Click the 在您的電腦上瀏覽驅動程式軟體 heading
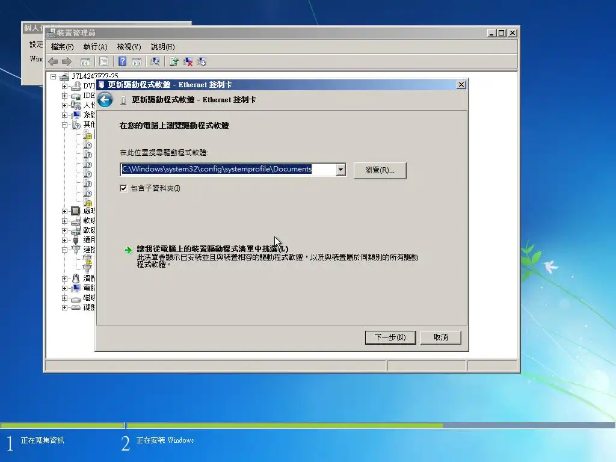Image resolution: width=616 pixels, height=462 pixels. [x=174, y=126]
